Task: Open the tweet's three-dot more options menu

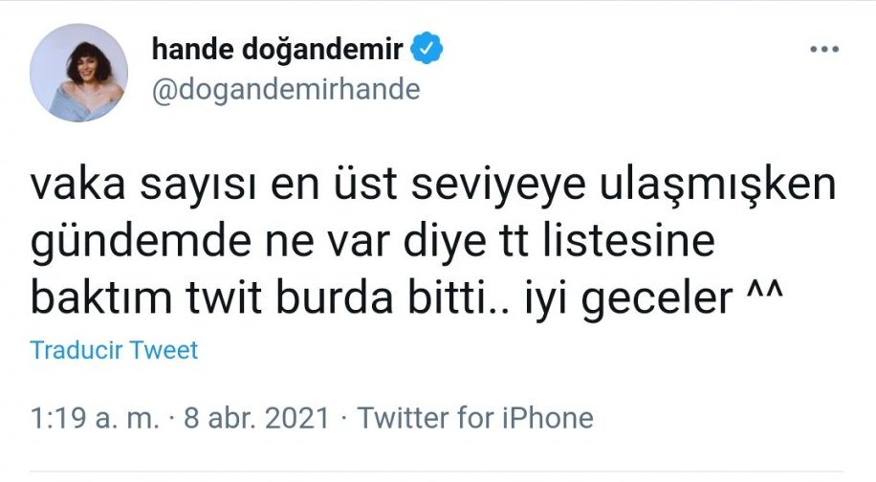Action: tap(823, 50)
